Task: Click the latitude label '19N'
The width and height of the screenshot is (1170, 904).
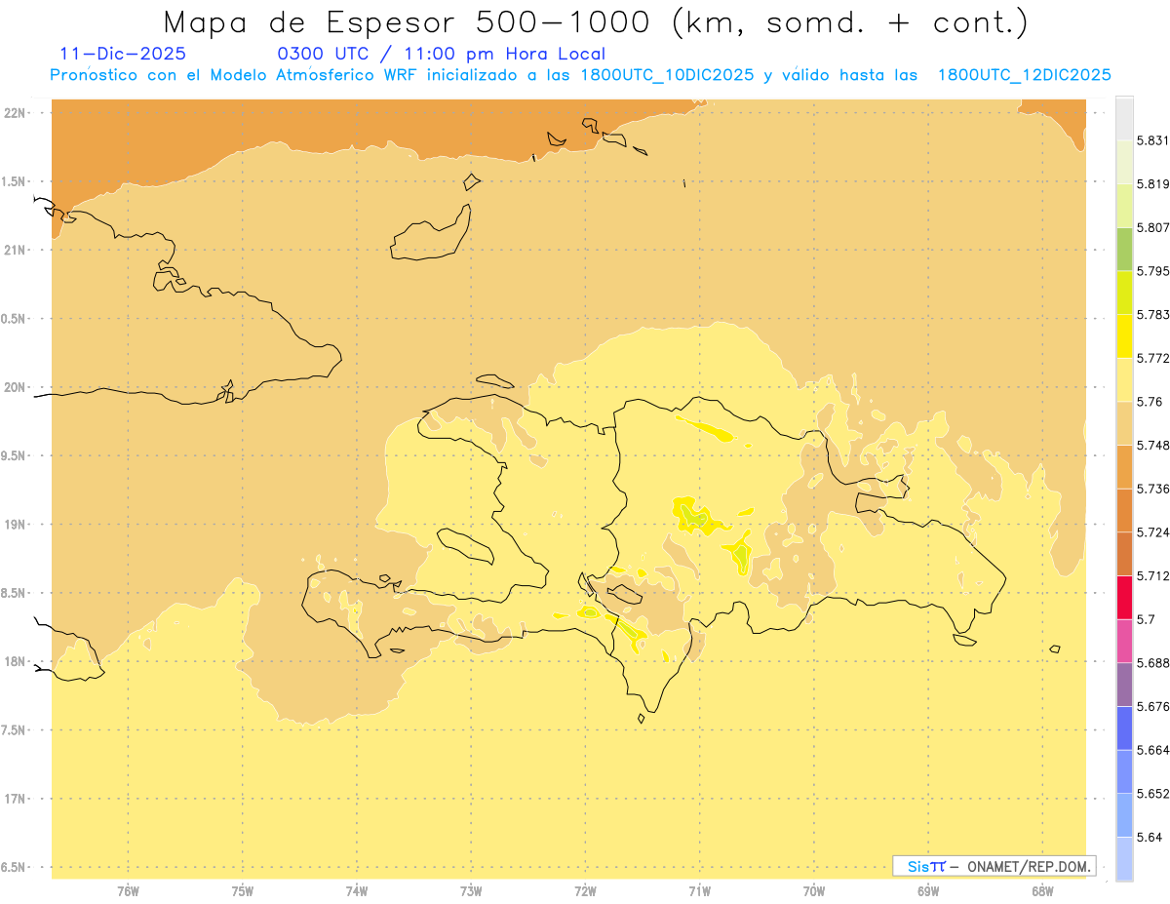Action: 15,524
